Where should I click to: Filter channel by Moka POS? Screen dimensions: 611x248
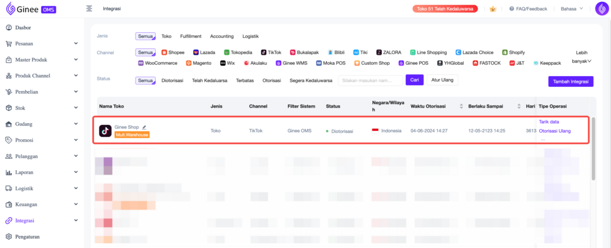pos(331,63)
